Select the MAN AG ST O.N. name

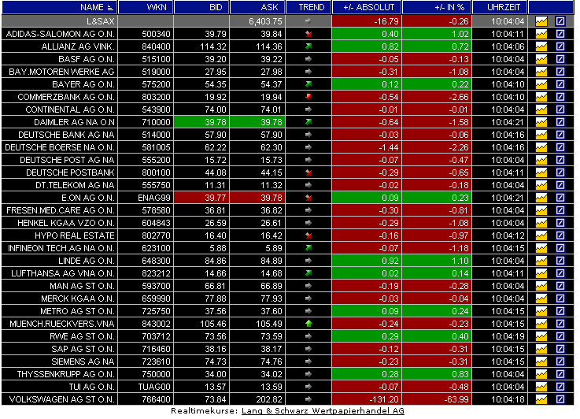pyautogui.click(x=82, y=286)
